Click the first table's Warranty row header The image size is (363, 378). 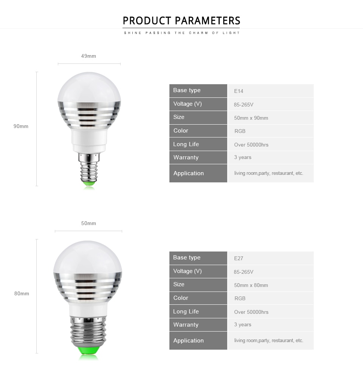pyautogui.click(x=198, y=157)
